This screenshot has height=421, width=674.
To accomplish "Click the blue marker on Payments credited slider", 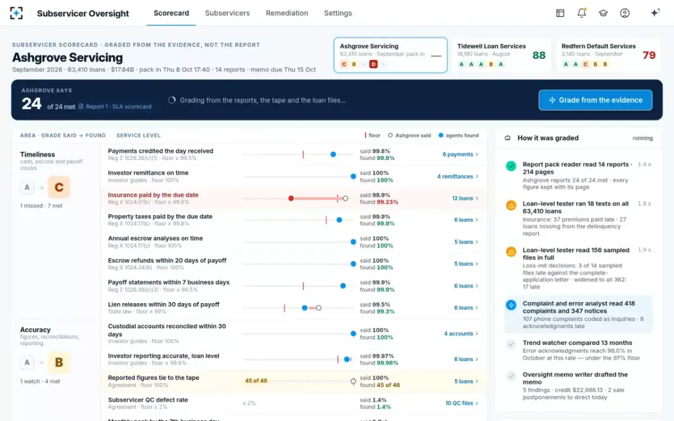I will 333,154.
